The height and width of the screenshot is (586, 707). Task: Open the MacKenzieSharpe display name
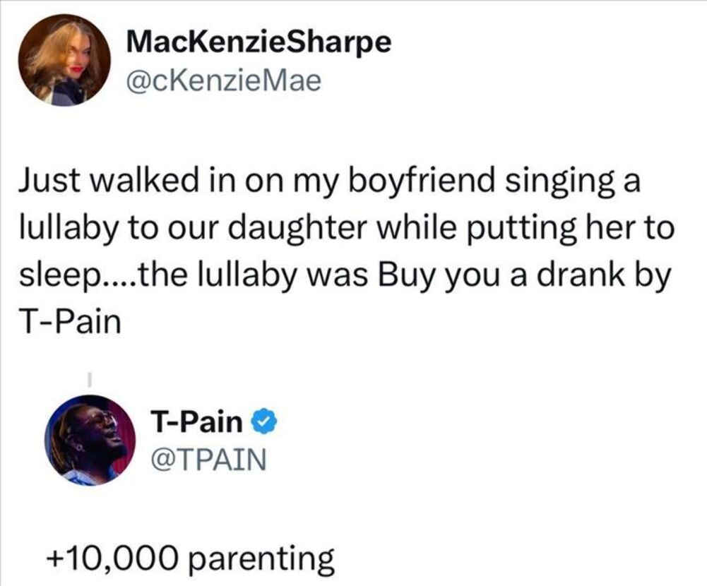pyautogui.click(x=258, y=42)
